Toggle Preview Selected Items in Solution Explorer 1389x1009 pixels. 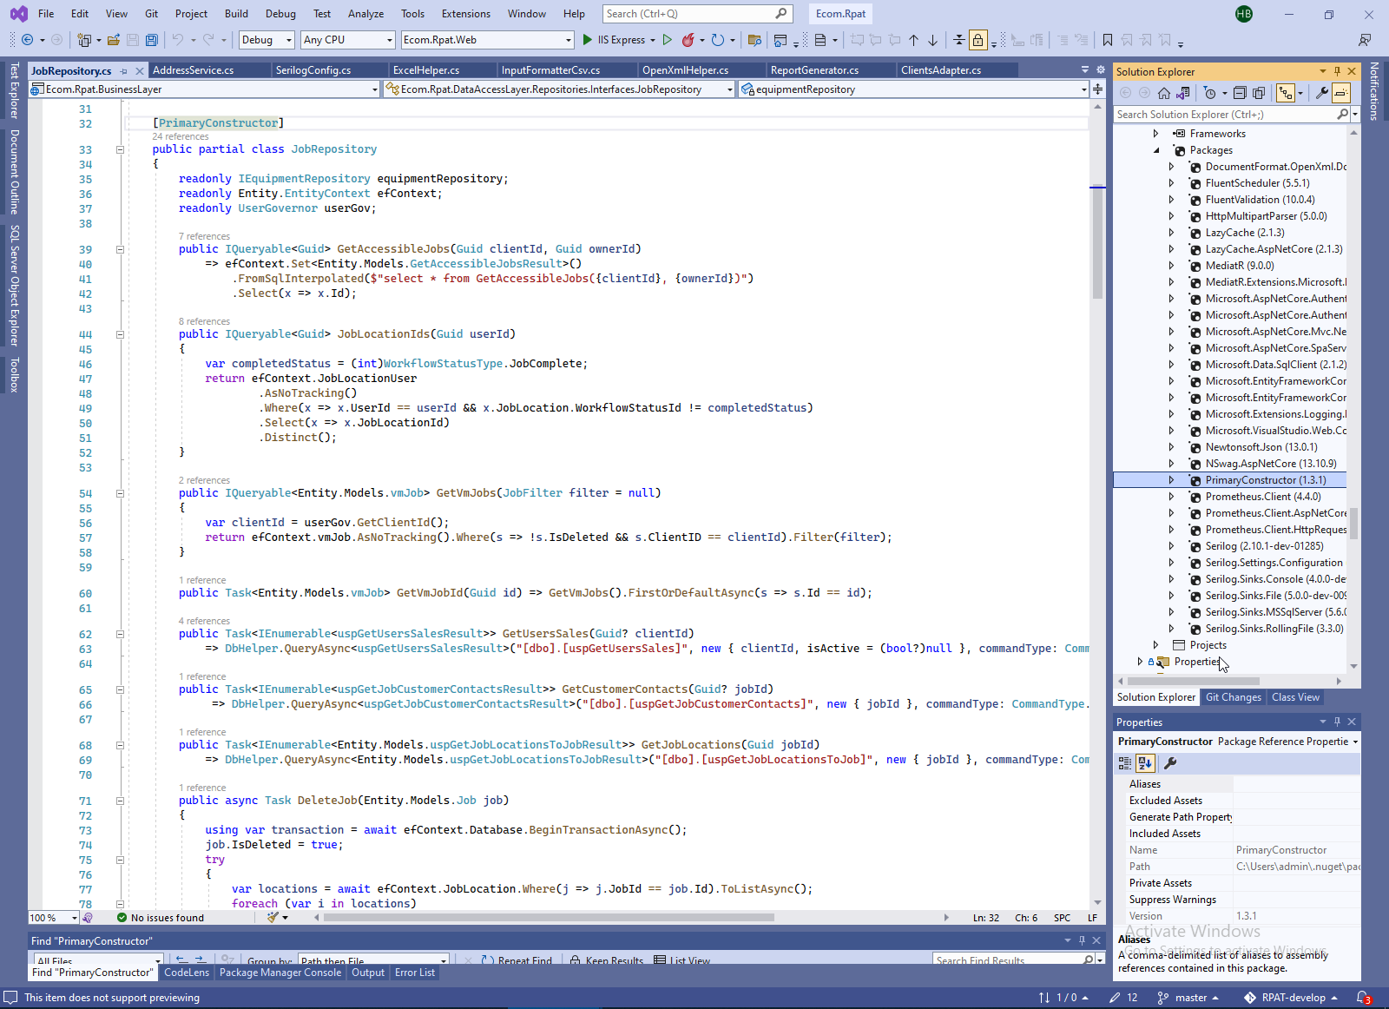(1341, 93)
